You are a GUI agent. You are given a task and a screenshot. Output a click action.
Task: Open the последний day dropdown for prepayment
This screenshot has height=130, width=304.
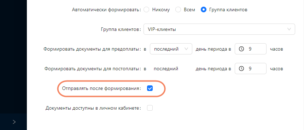click(171, 49)
